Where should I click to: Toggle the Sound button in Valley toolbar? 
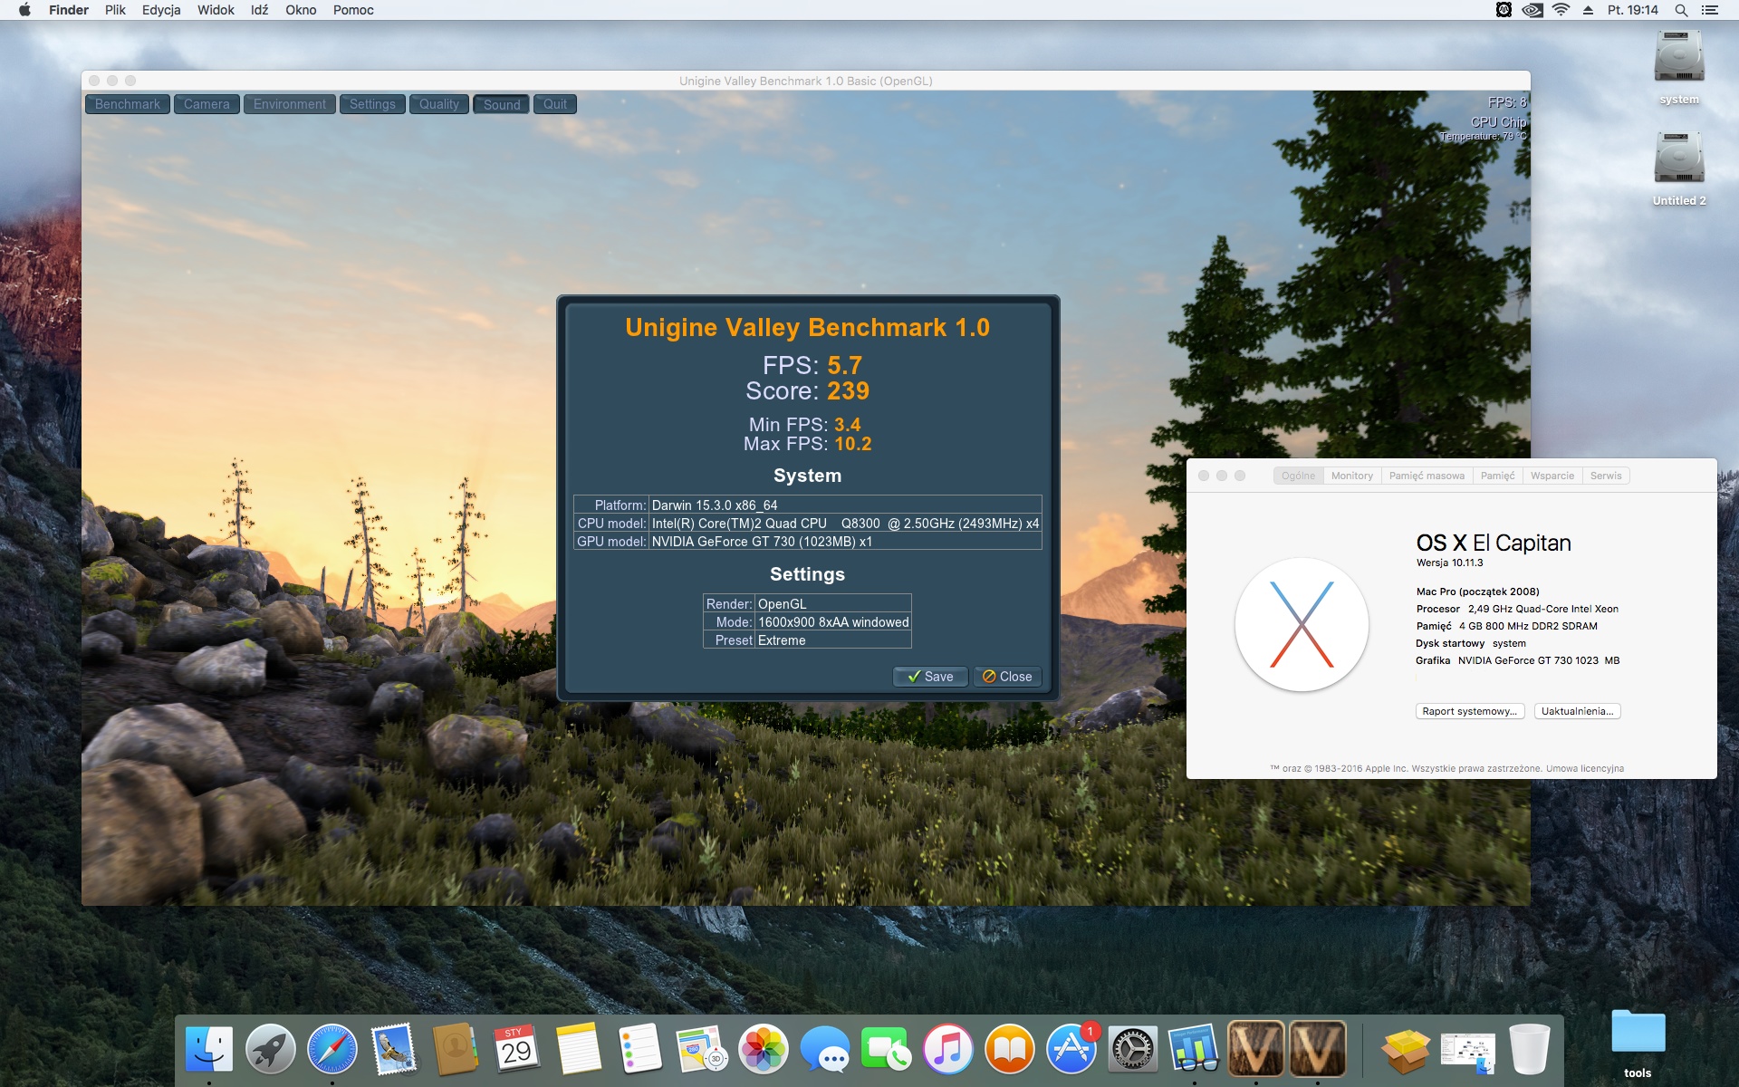tap(501, 104)
